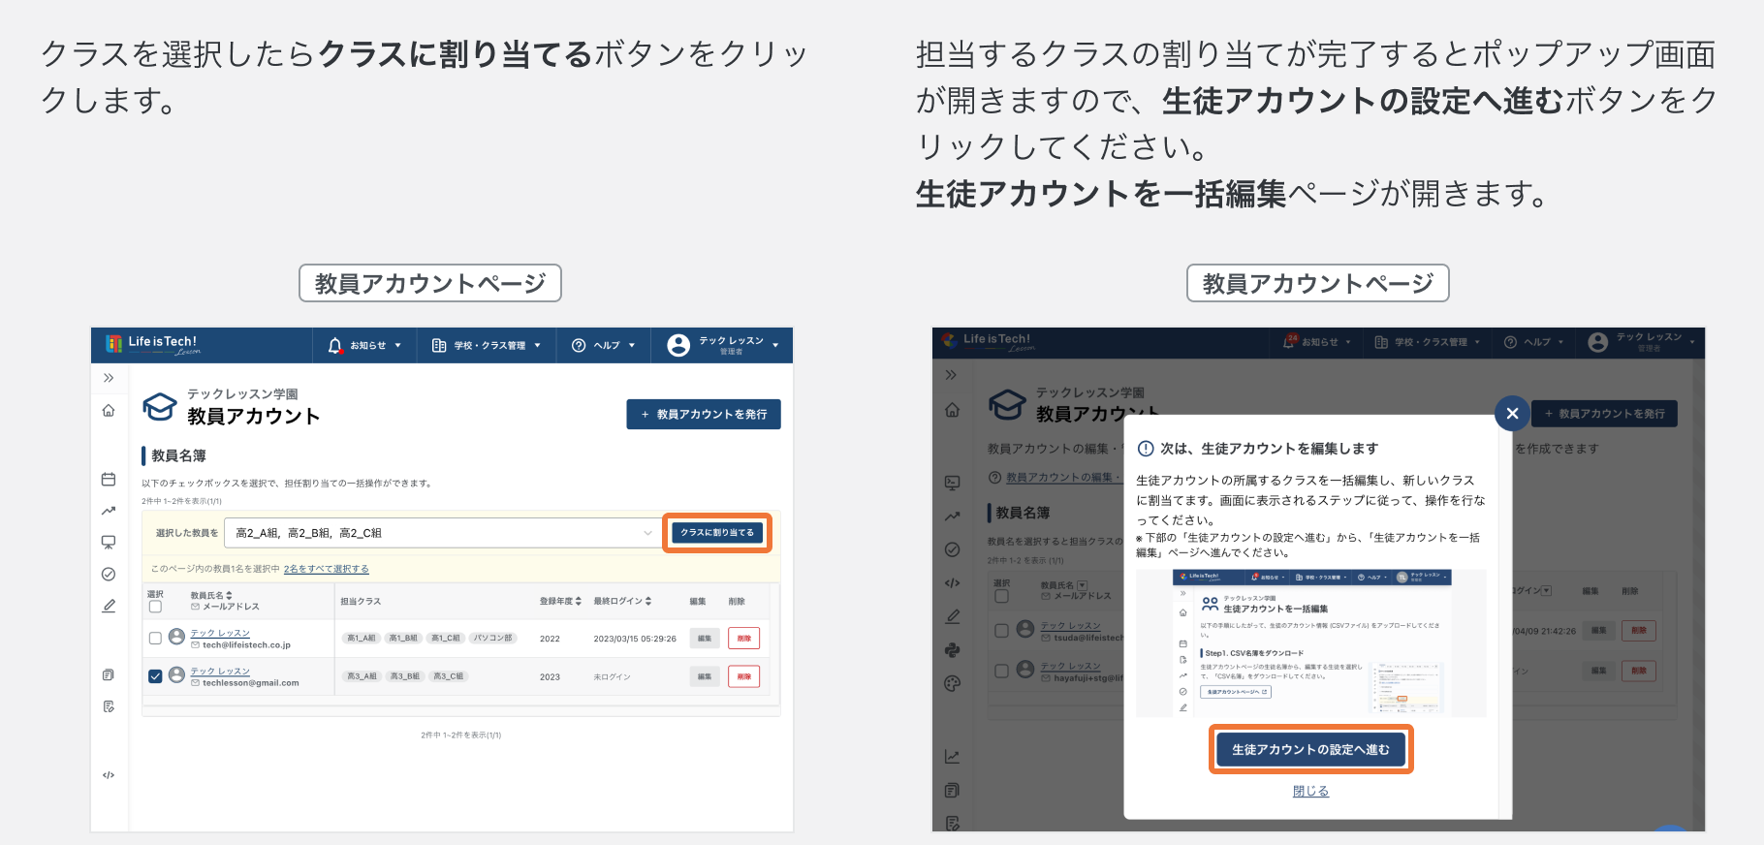Toggle select-all checkbox in left screenshot table header

tap(155, 607)
